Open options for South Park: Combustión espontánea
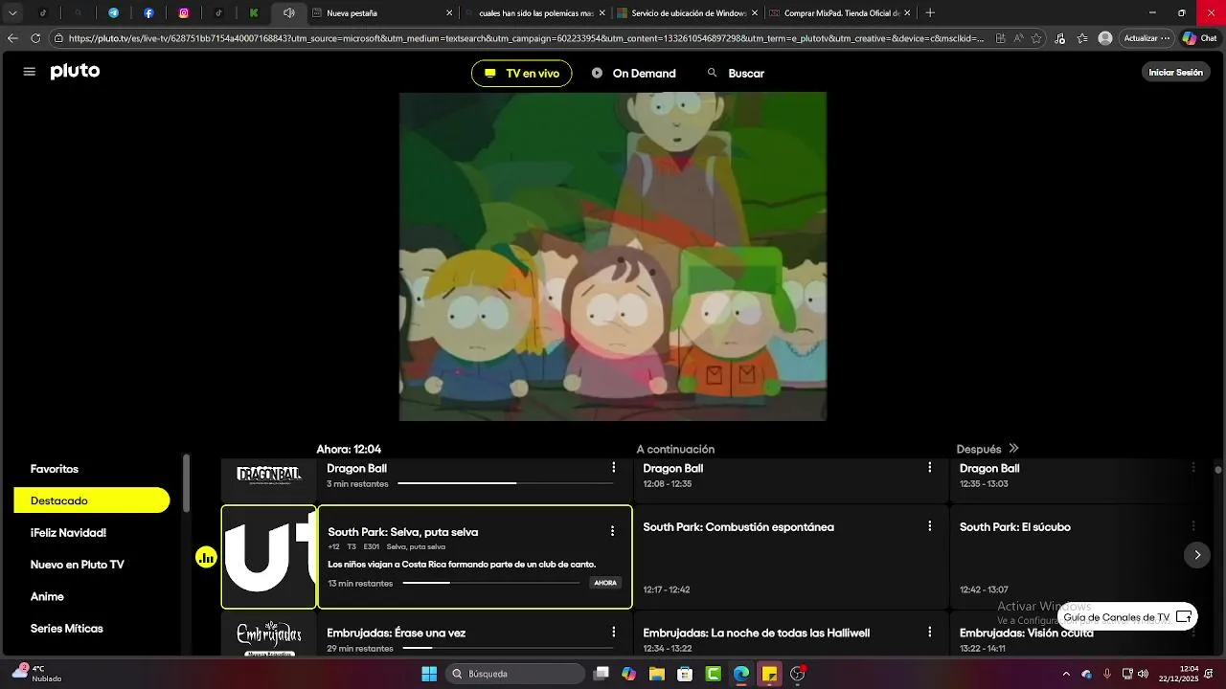The image size is (1226, 689). [x=929, y=526]
